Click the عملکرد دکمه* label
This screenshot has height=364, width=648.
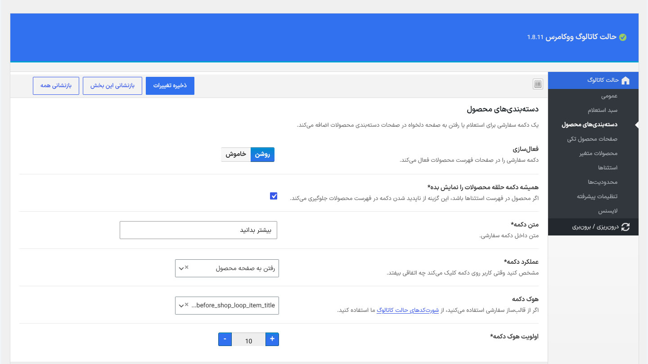point(521,262)
